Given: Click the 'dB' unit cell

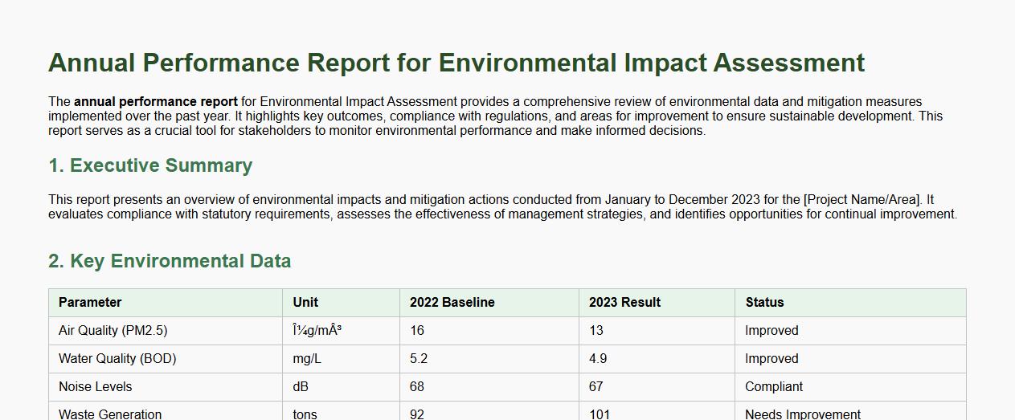Looking at the screenshot, I should click(x=341, y=387).
